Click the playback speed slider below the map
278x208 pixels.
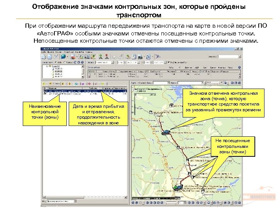[x=171, y=203]
